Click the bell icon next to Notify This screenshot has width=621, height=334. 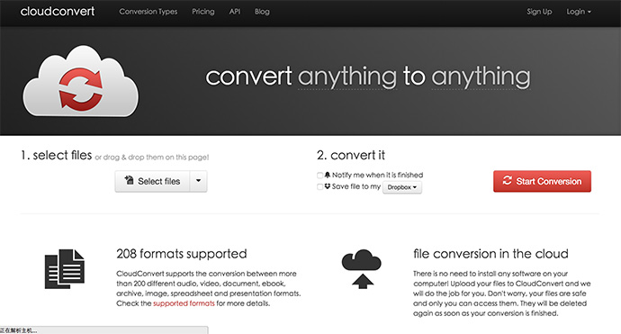pyautogui.click(x=328, y=175)
